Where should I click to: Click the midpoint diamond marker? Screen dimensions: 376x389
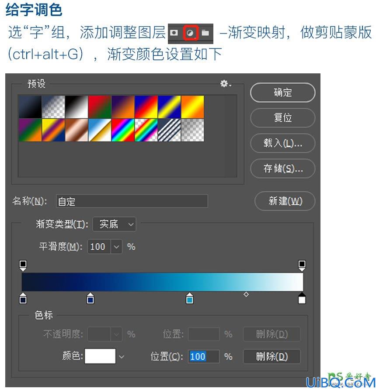[x=246, y=295]
